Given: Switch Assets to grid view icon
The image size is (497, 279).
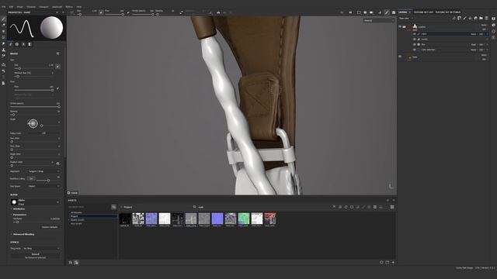Looking at the screenshot, I should click(x=392, y=207).
